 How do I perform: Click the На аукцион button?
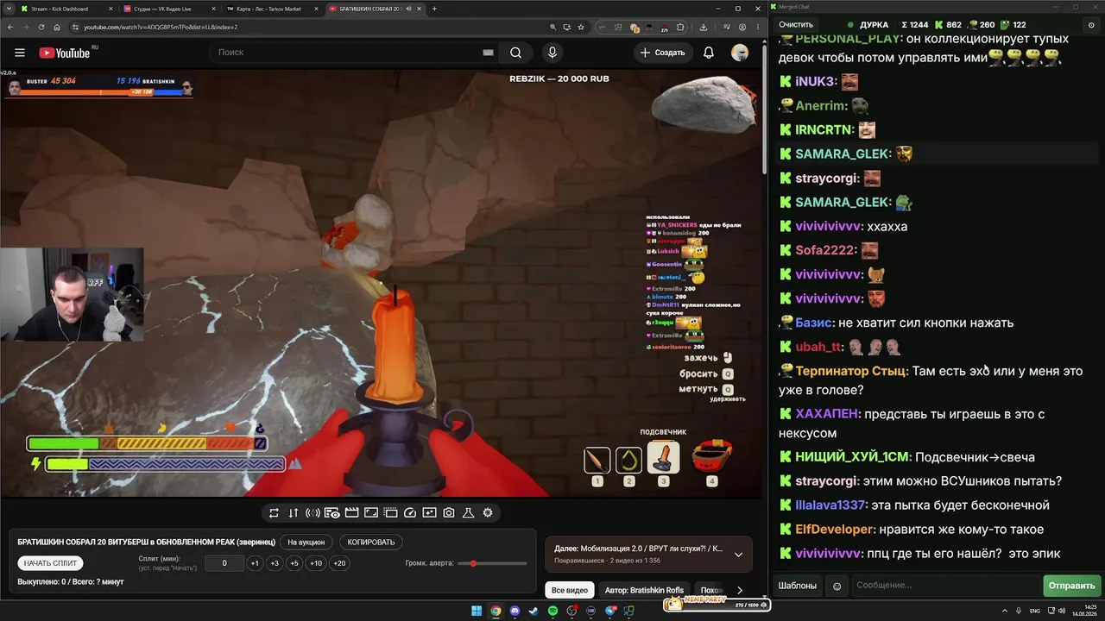306,543
